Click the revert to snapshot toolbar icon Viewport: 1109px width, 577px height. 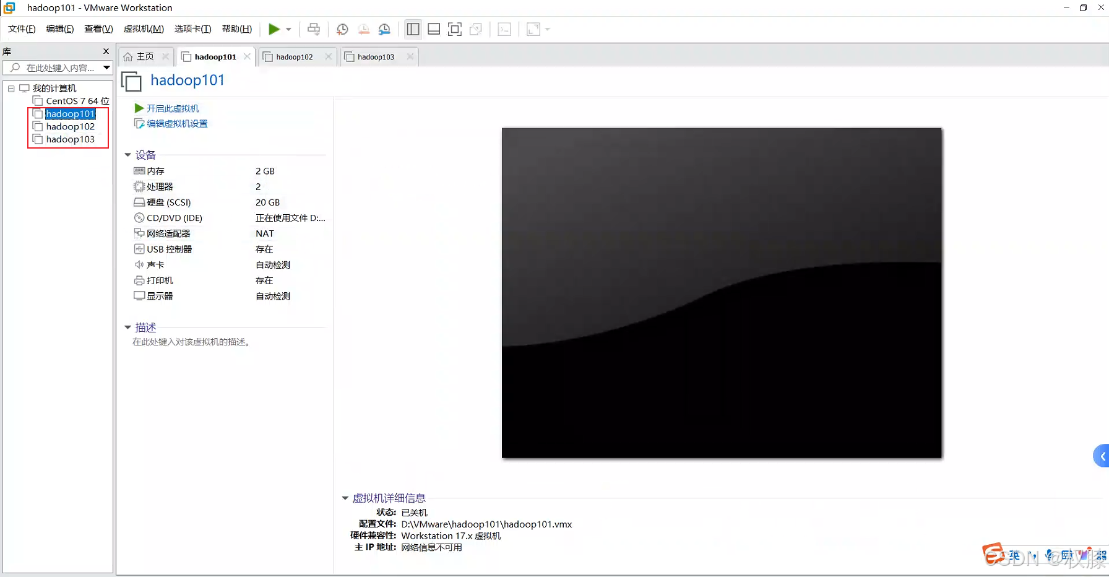[x=363, y=29]
